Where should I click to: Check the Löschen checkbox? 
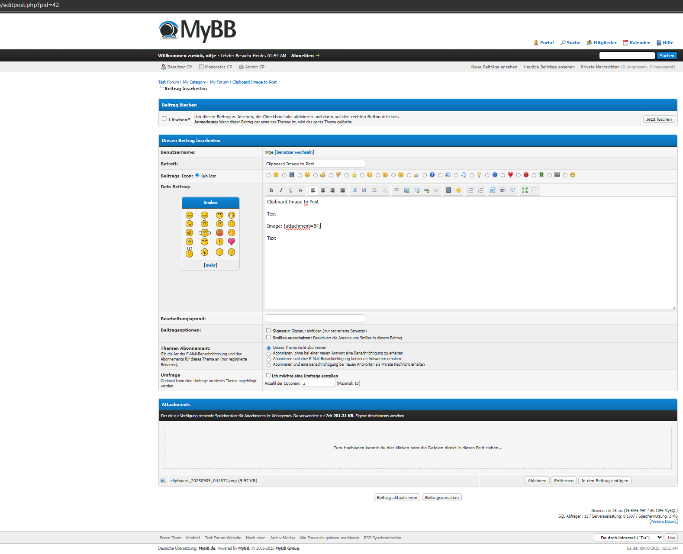point(164,119)
